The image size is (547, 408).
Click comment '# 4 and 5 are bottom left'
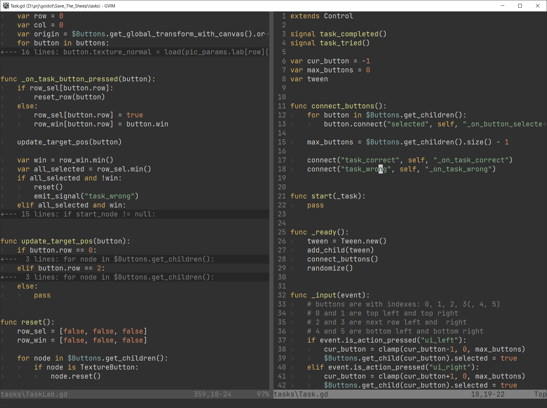395,331
